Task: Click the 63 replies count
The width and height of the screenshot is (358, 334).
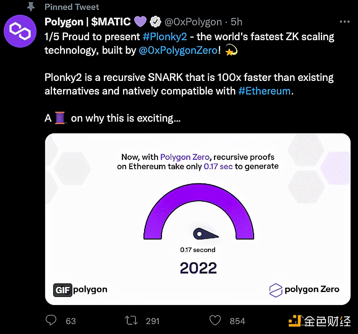Action: click(x=71, y=321)
